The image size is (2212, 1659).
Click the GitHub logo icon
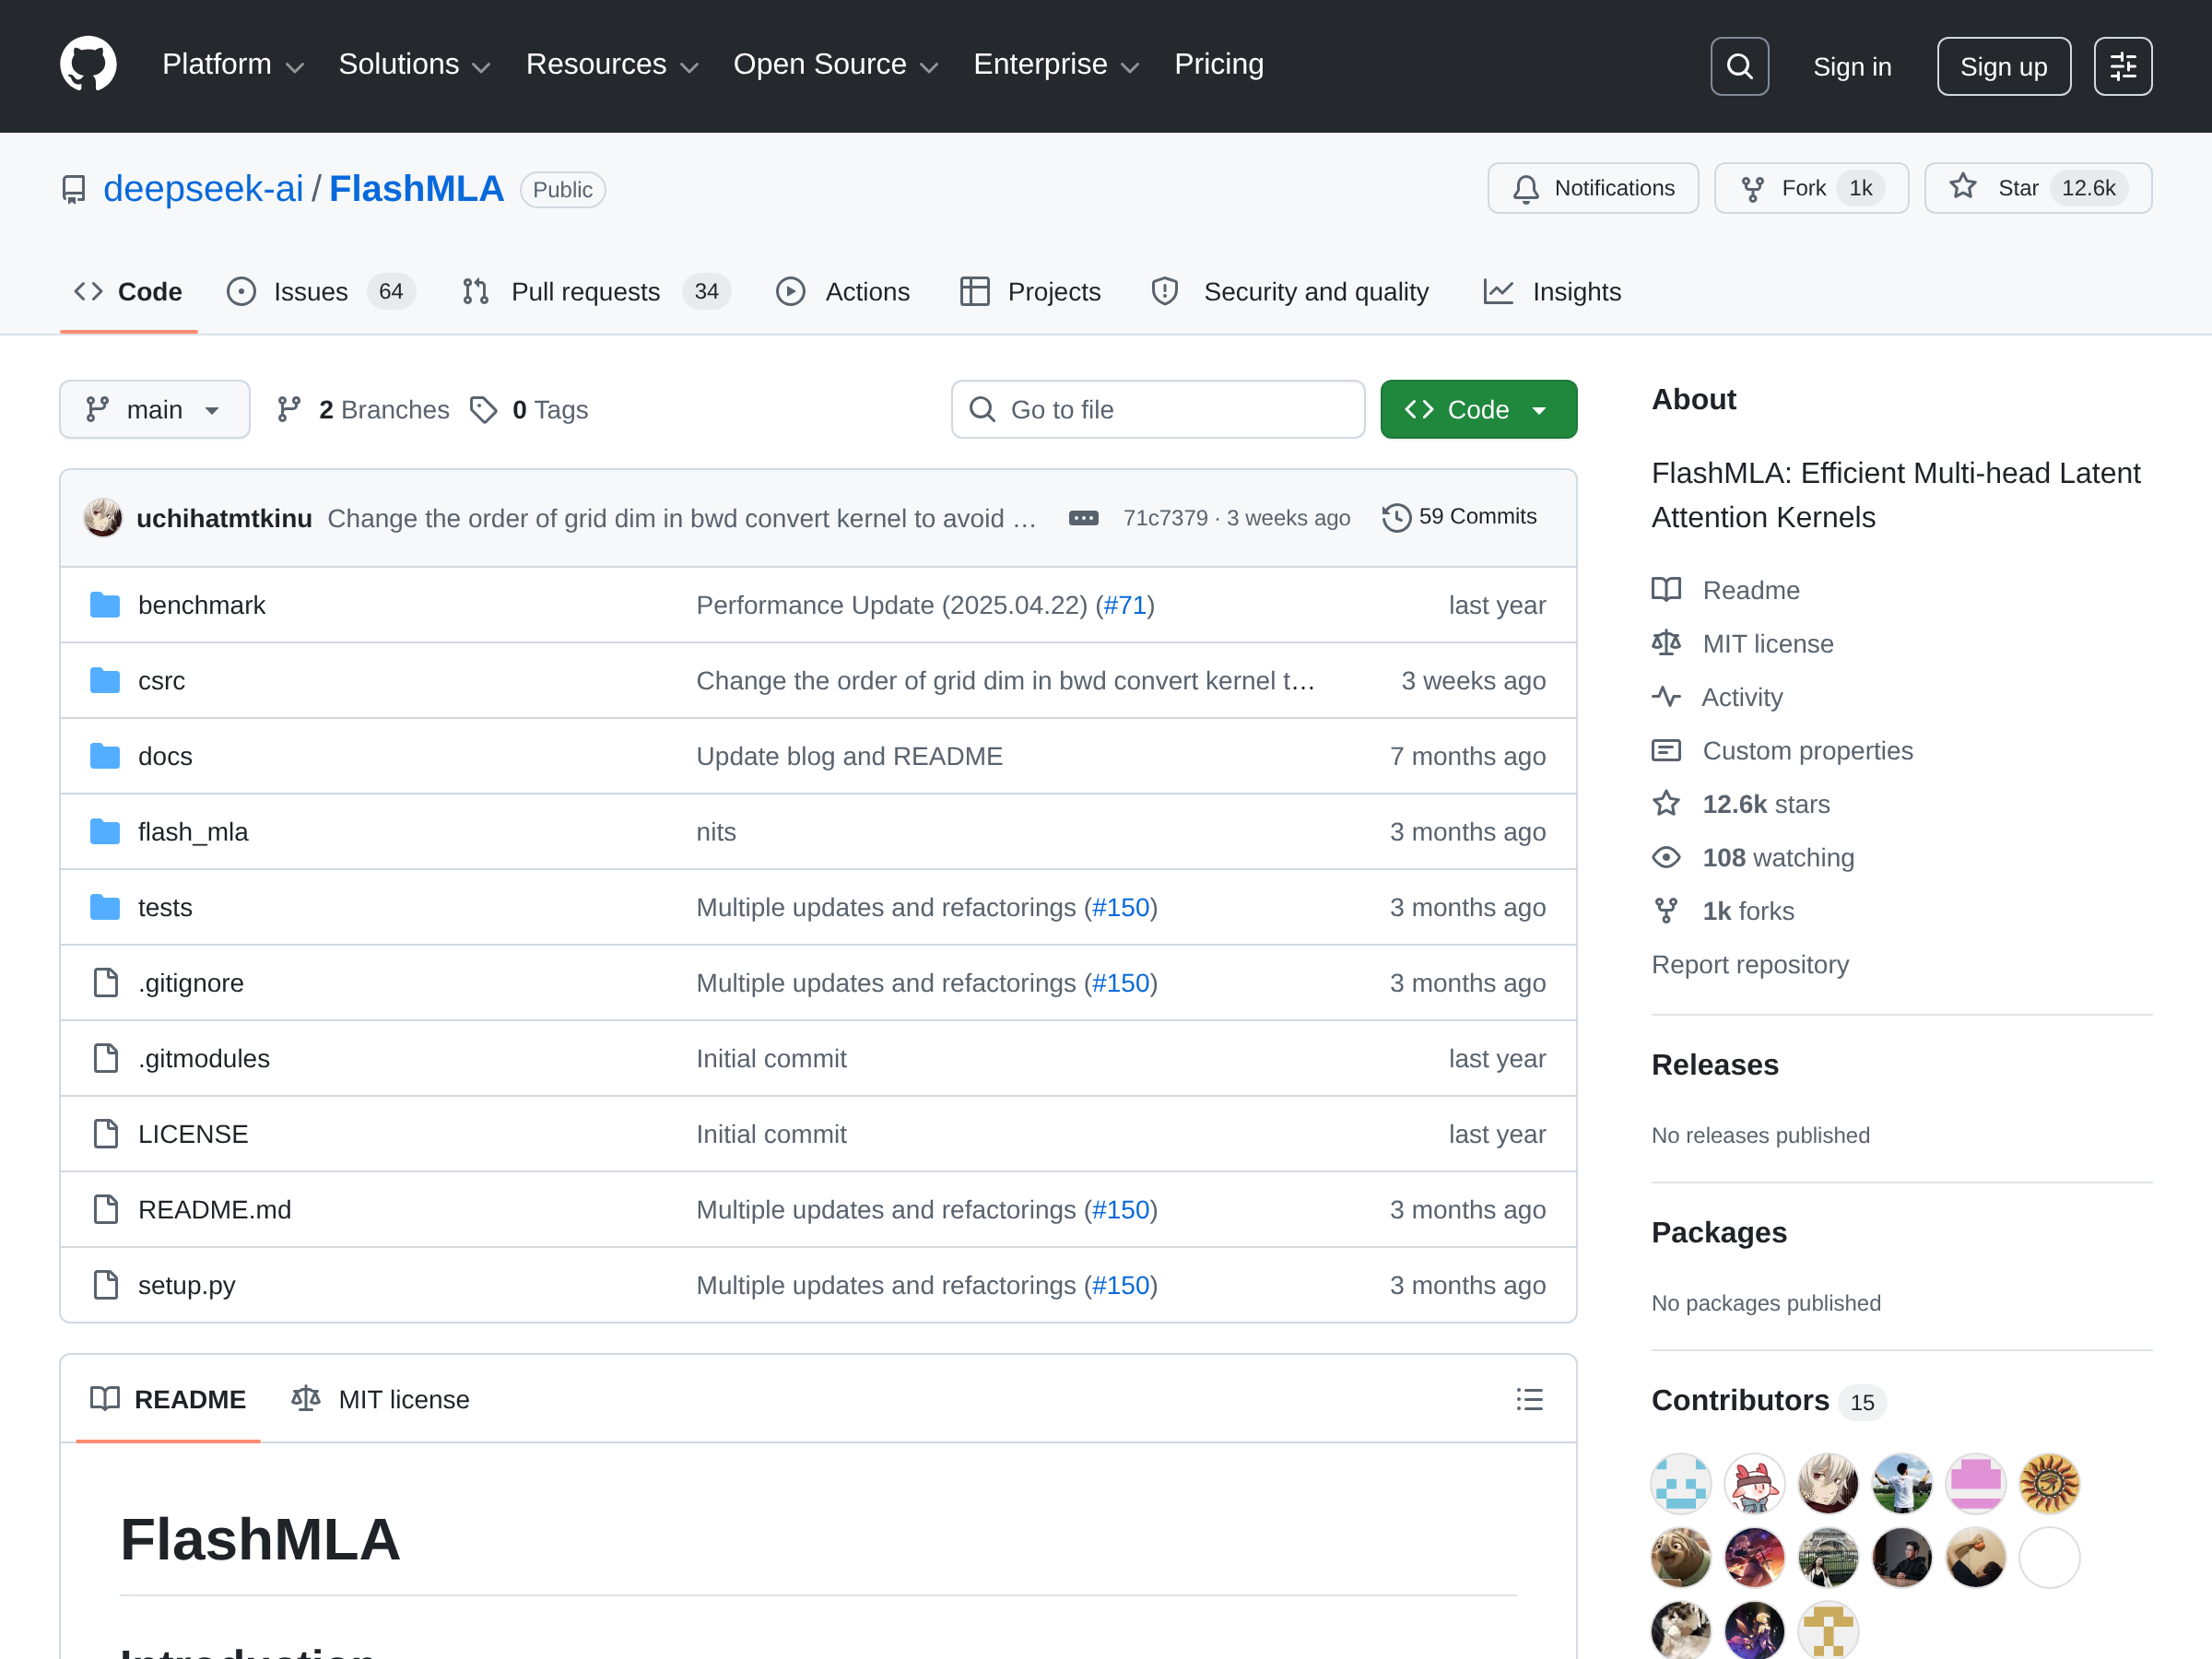click(x=88, y=65)
